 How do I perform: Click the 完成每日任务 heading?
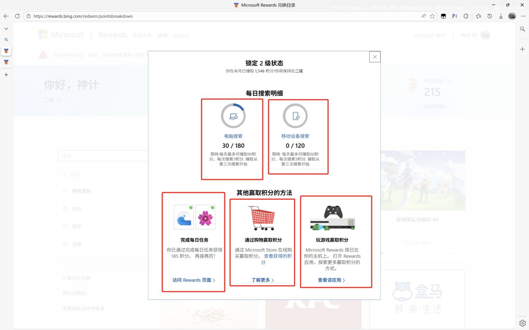pyautogui.click(x=194, y=240)
